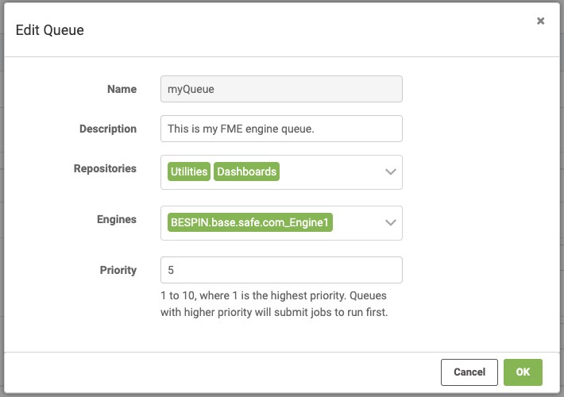Close the Edit Queue dialog with X
This screenshot has height=397, width=564.
pyautogui.click(x=540, y=21)
